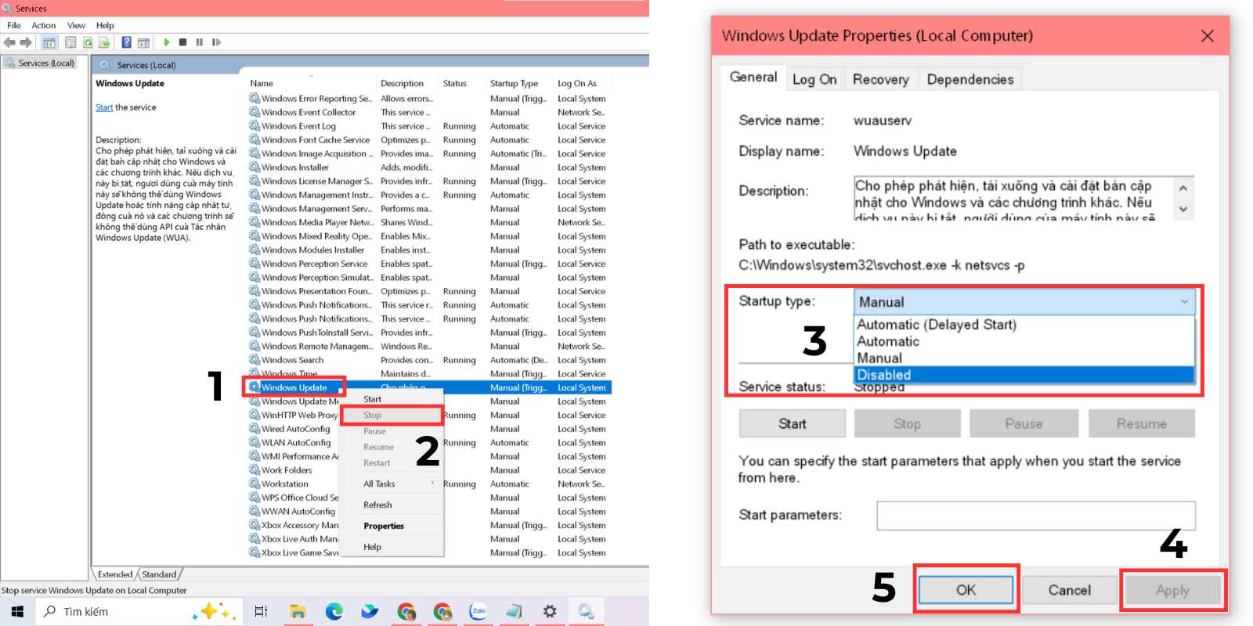
Task: Launch Microsoft Edge from the taskbar
Action: click(x=334, y=611)
